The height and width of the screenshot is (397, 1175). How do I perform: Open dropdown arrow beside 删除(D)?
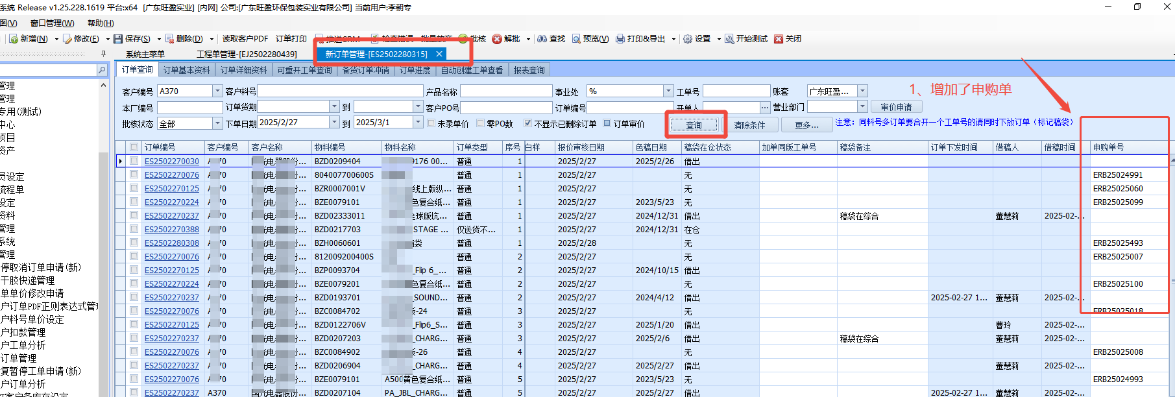(212, 39)
